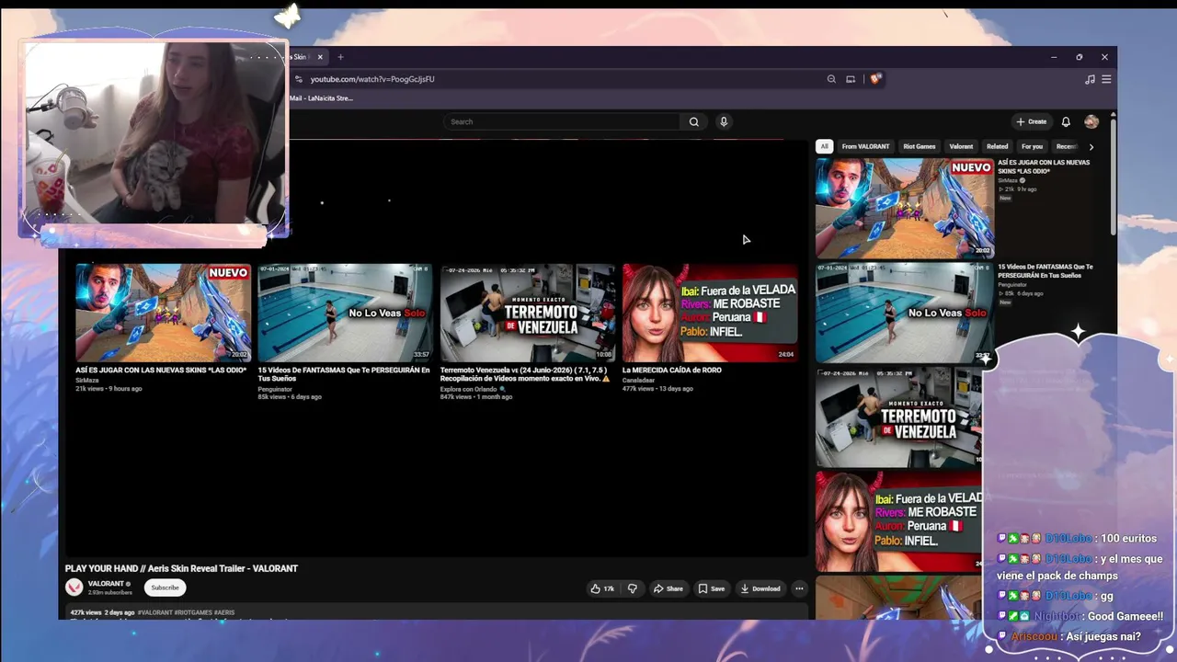1177x662 pixels.
Task: Click the browser zoom magnifier icon
Action: coord(831,79)
